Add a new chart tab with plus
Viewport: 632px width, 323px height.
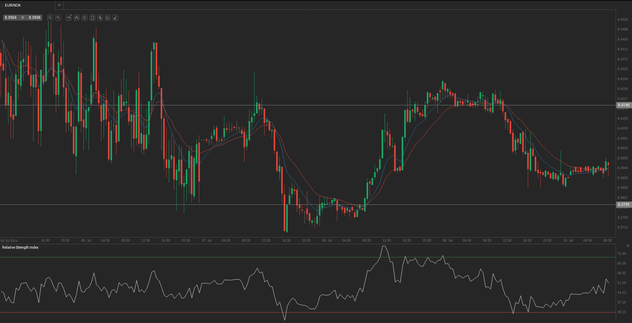click(x=59, y=5)
